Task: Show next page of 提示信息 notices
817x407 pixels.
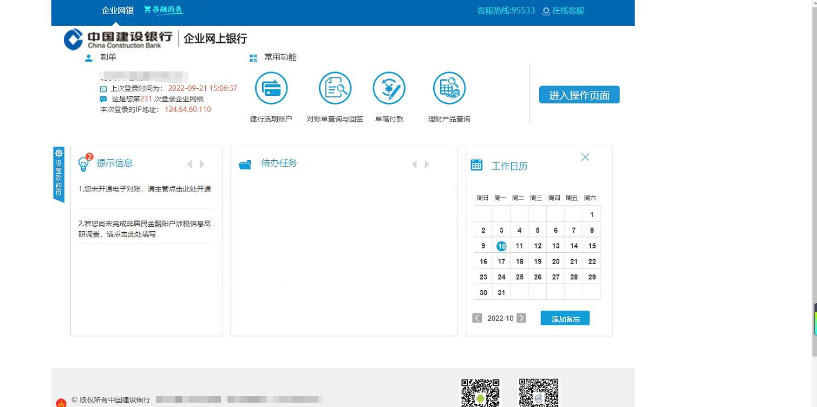Action: click(x=202, y=164)
